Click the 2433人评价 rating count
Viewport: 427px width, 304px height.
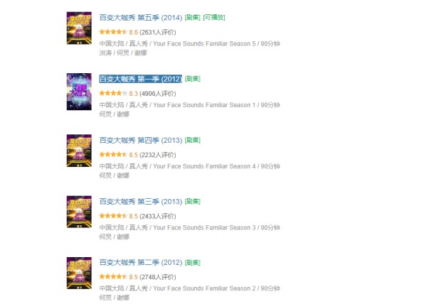pos(158,216)
